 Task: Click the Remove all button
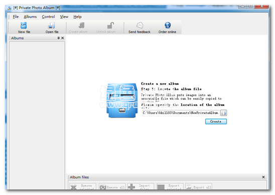112,186
